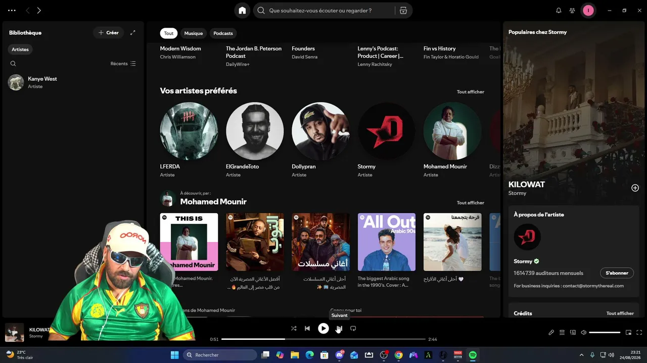647x363 pixels.
Task: Add KILOWAT to library with plus icon
Action: point(635,188)
